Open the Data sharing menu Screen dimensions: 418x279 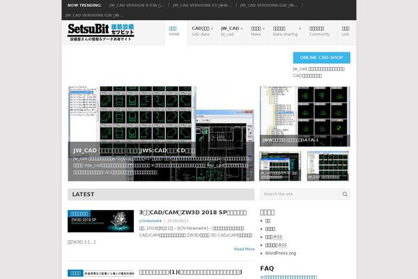[x=285, y=31]
